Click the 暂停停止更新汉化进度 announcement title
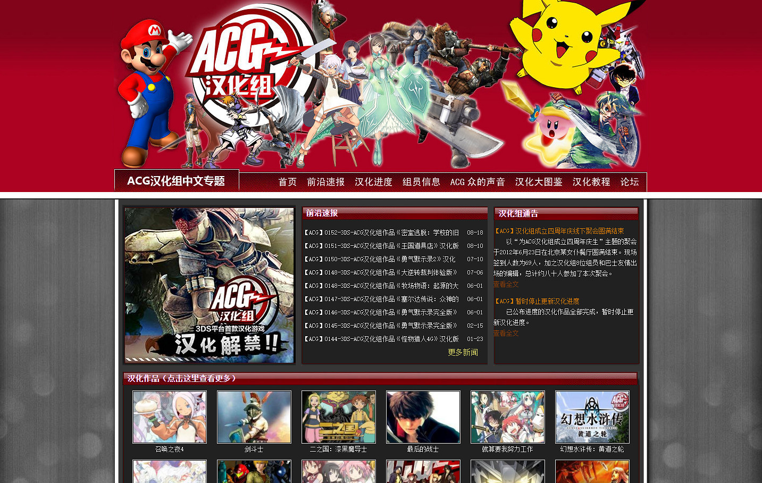 (537, 301)
